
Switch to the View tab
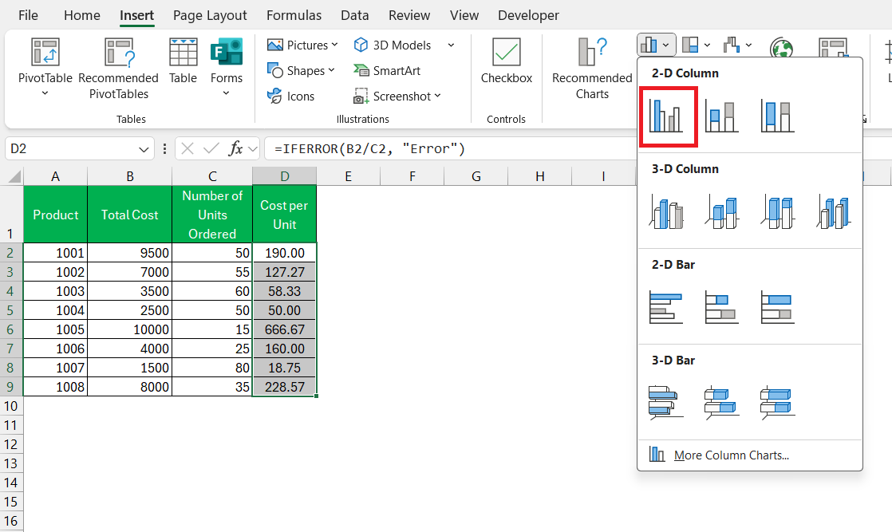(x=464, y=15)
